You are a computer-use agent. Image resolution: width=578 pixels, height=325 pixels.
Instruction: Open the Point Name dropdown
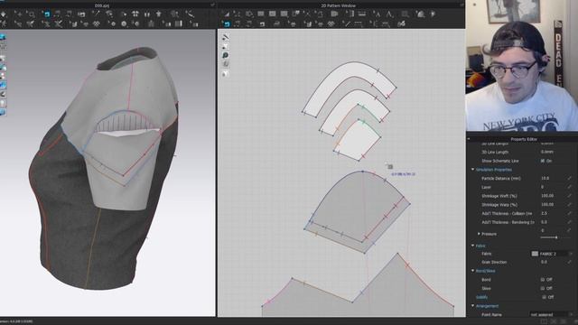coord(552,315)
